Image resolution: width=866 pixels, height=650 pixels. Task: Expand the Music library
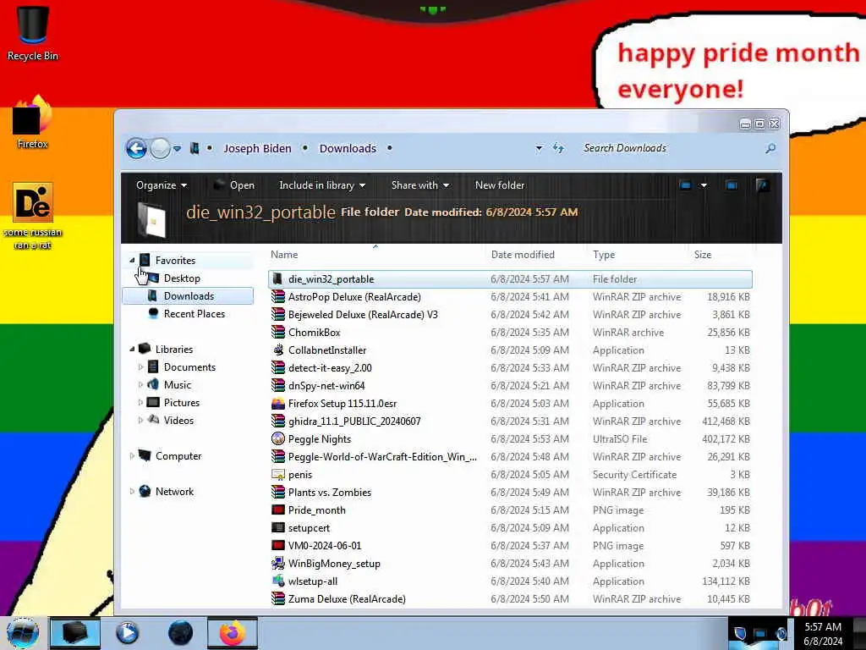coord(140,385)
